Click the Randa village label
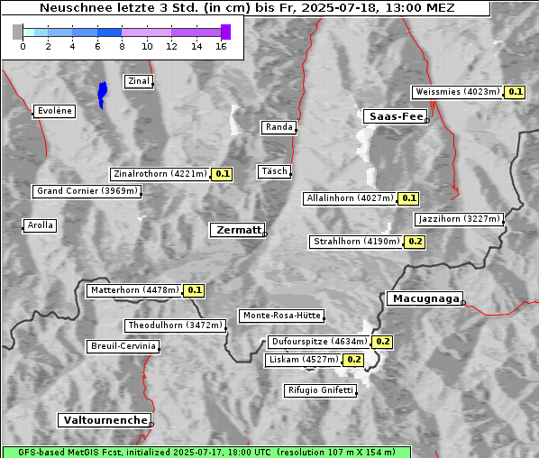The image size is (539, 458). (x=279, y=127)
